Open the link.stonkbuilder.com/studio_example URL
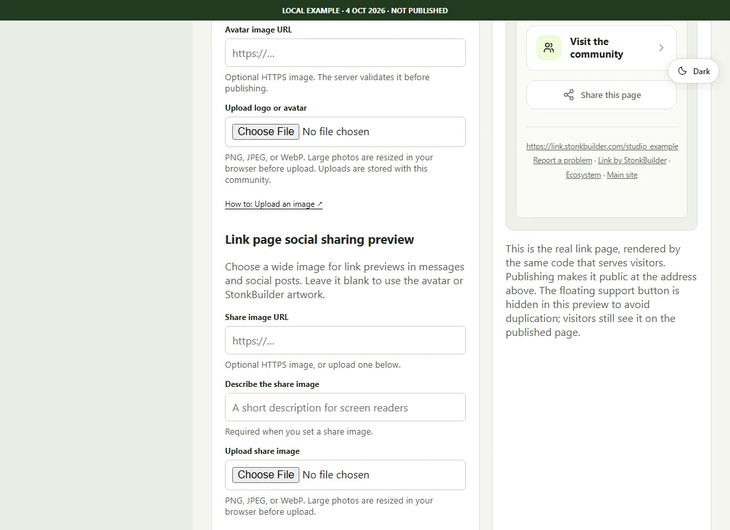The height and width of the screenshot is (530, 730). (602, 146)
